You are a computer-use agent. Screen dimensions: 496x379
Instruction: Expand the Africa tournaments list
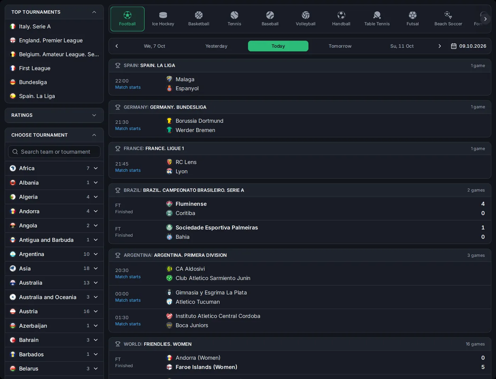click(96, 168)
